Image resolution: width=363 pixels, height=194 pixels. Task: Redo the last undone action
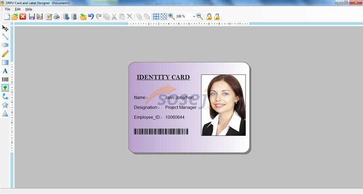click(99, 17)
